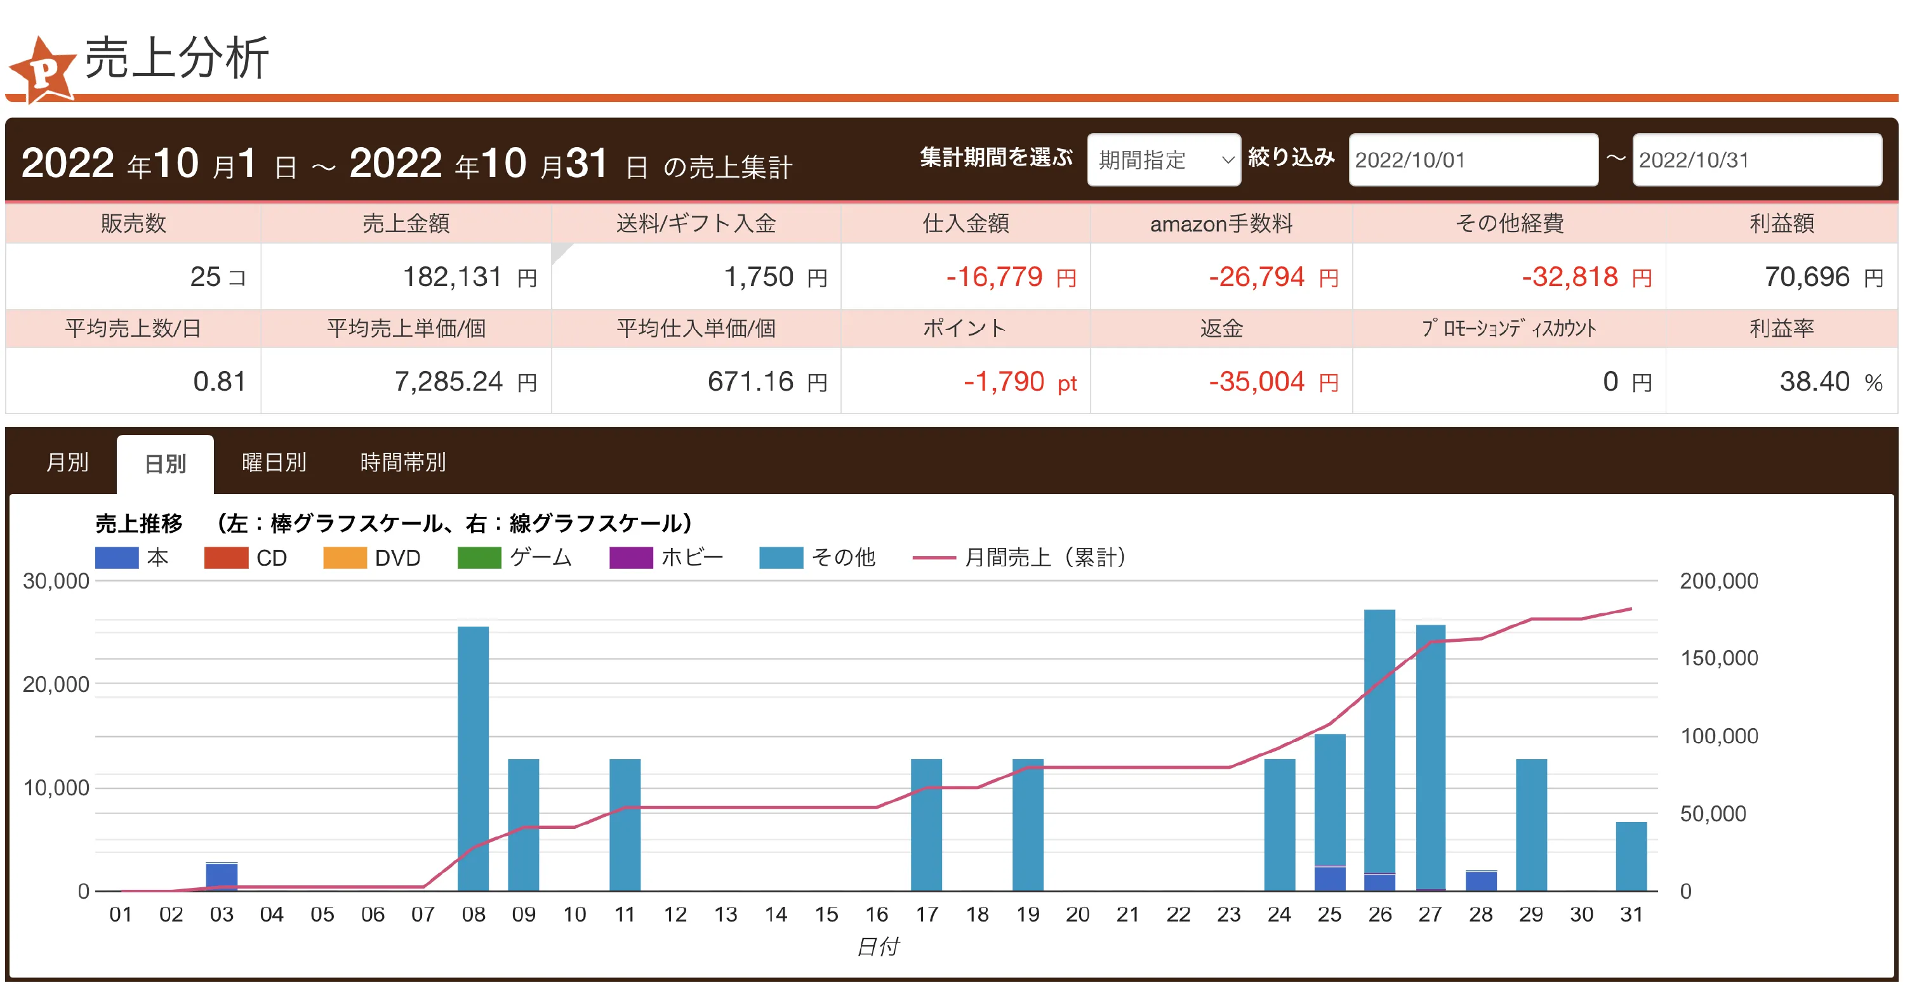Click the 平均売上単価 value 7,285.24 円
1905x990 pixels.
click(x=466, y=382)
